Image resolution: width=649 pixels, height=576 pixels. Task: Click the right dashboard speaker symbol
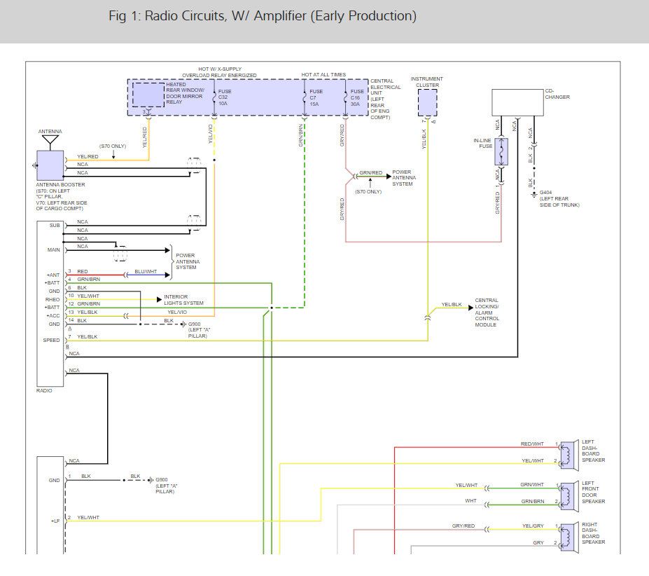[570, 537]
